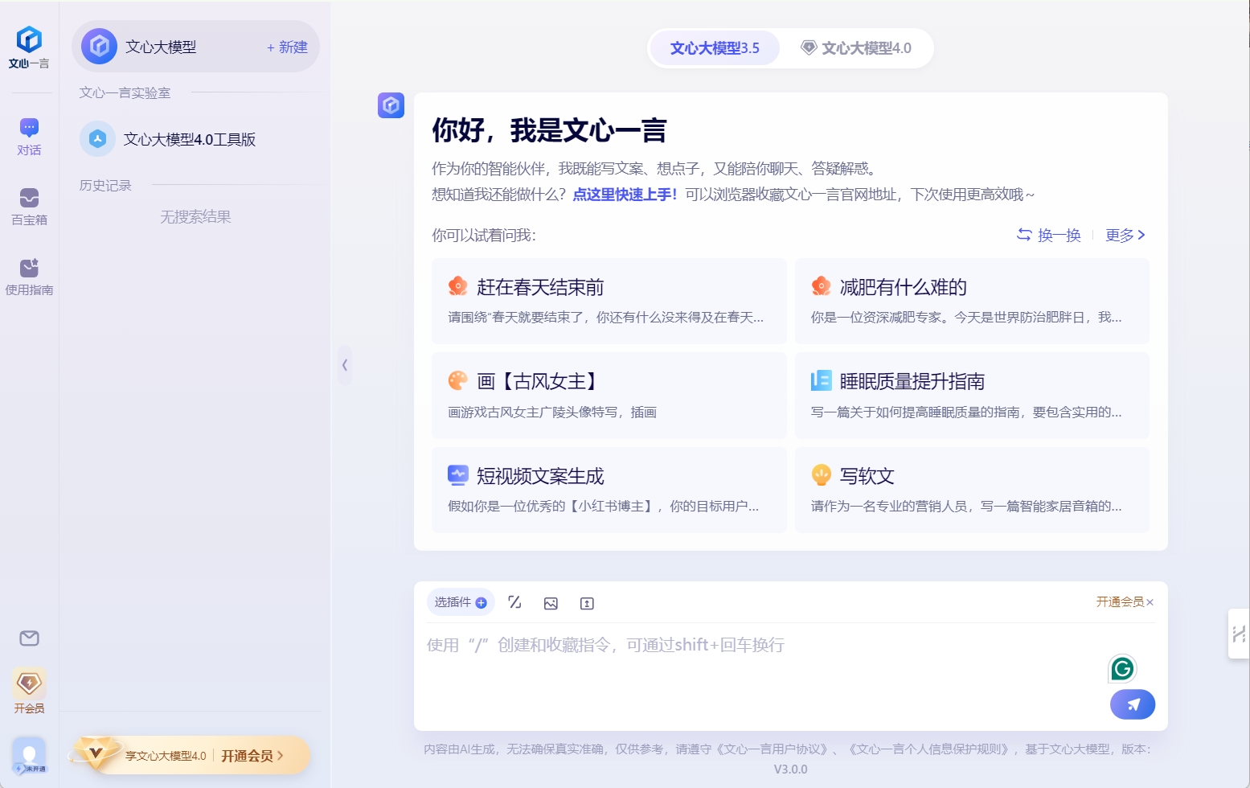
Task: Click the 历史记录 section label
Action: click(105, 186)
